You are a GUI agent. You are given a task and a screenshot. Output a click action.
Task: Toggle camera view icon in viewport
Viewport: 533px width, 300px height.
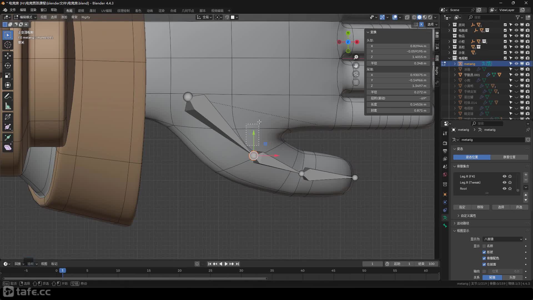[356, 74]
